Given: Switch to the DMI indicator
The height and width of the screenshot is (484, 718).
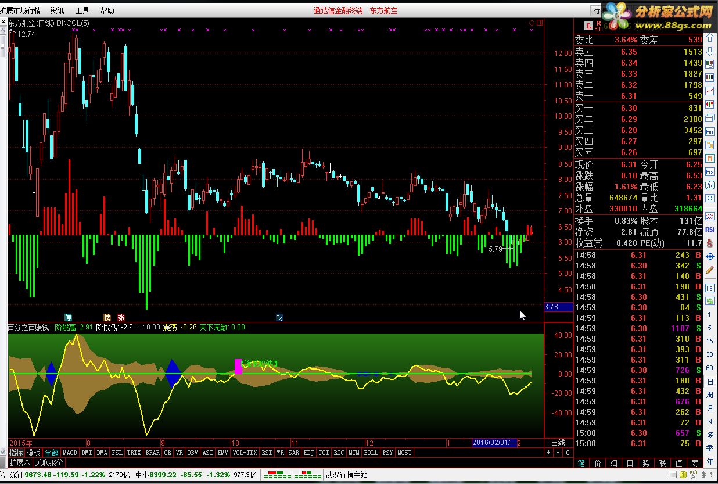Looking at the screenshot, I should tap(87, 453).
